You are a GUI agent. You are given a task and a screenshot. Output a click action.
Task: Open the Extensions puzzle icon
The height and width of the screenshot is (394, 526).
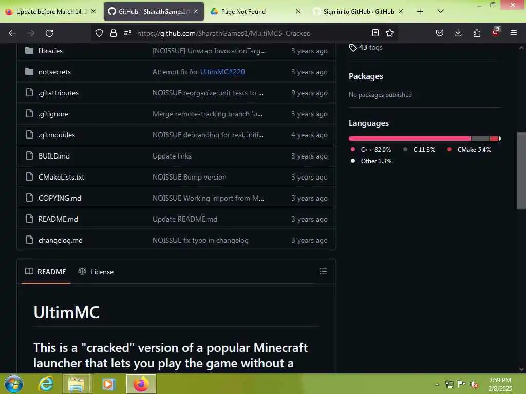point(477,33)
